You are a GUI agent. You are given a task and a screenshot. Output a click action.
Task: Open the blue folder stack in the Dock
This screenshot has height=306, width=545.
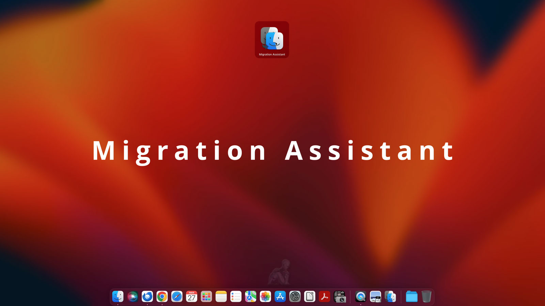(411, 296)
